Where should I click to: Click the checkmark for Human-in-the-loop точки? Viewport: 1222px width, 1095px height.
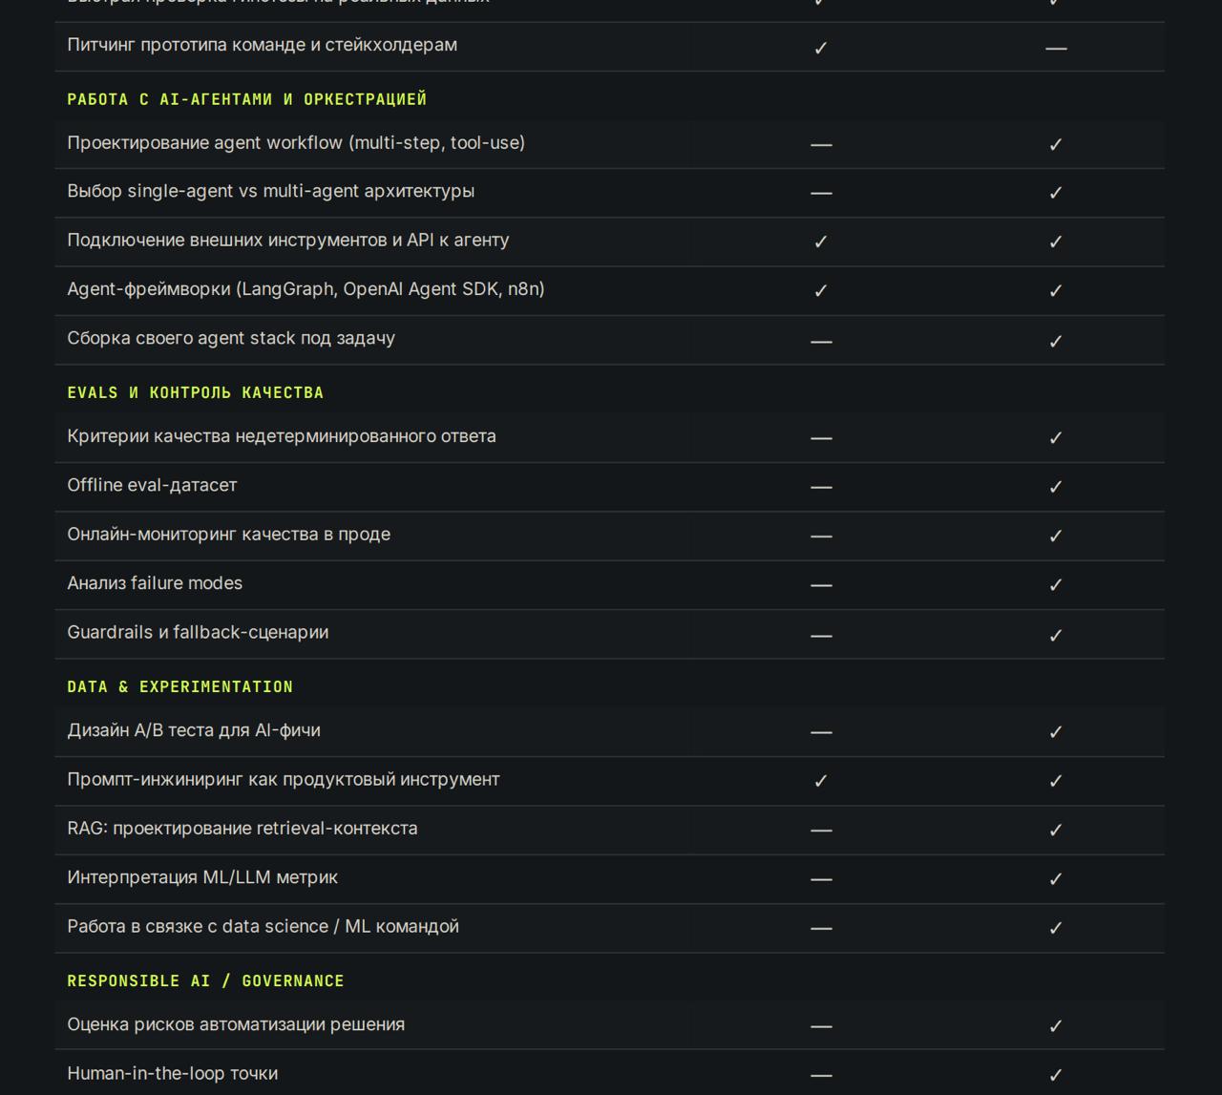click(x=1056, y=1075)
